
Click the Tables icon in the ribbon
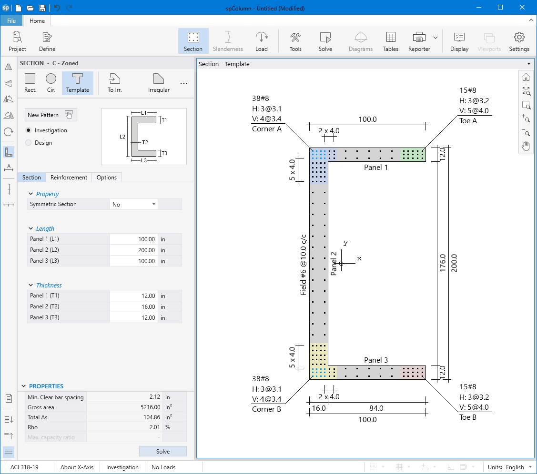(x=391, y=41)
